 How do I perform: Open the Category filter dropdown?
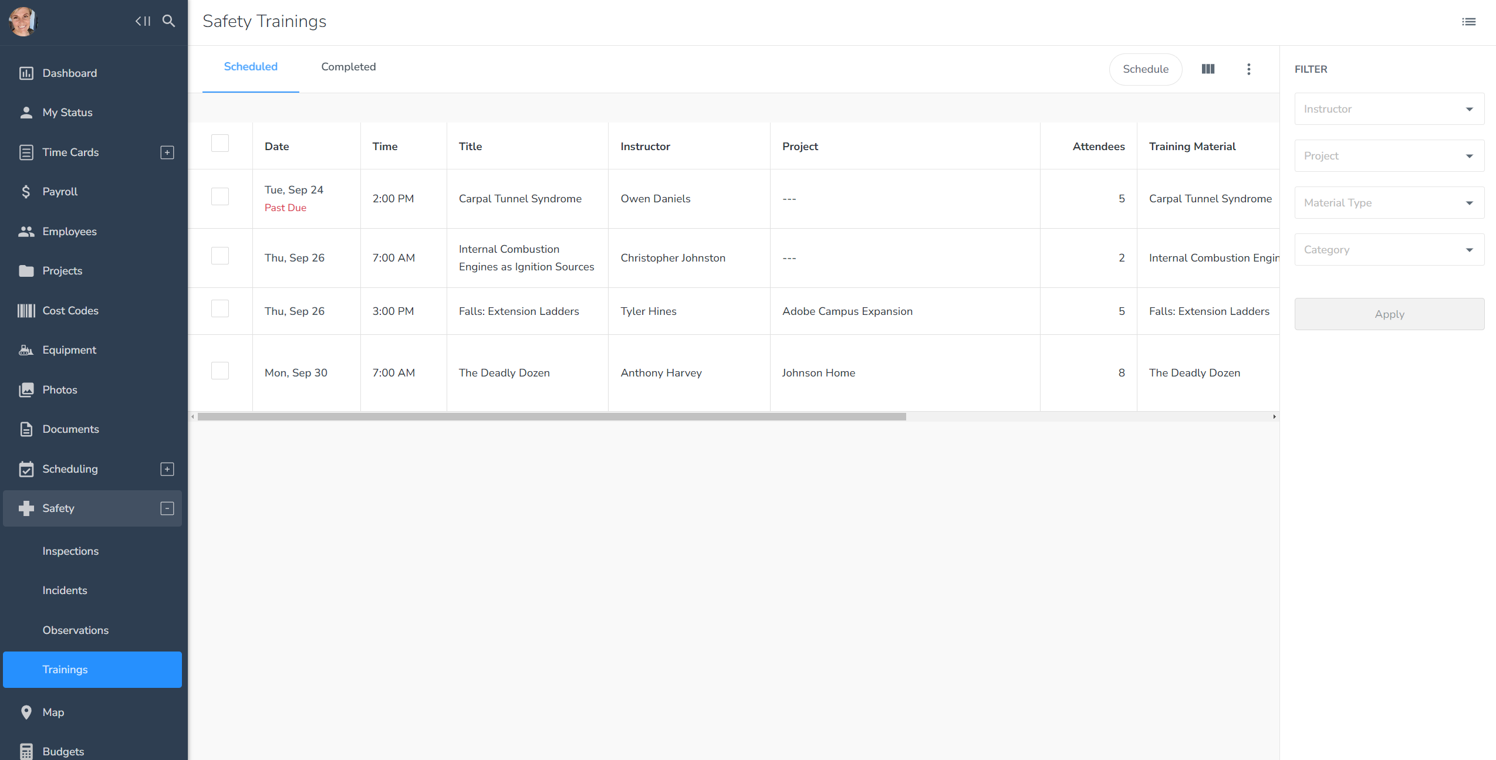pyautogui.click(x=1389, y=250)
